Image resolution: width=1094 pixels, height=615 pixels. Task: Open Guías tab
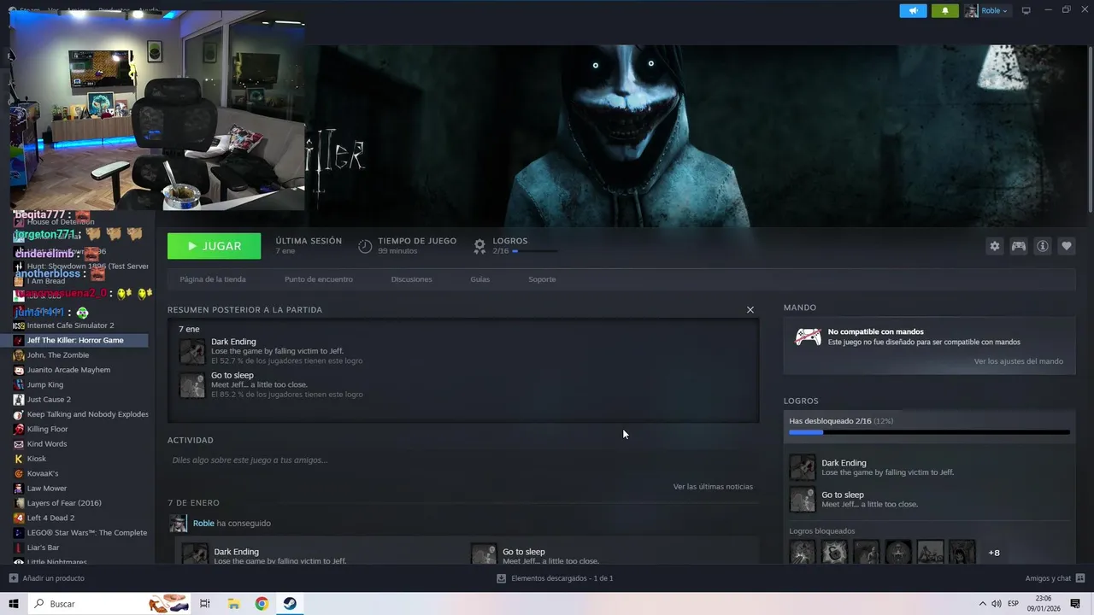(x=479, y=279)
